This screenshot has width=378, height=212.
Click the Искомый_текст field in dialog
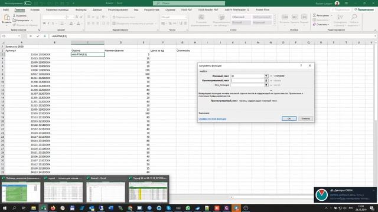coord(247,76)
